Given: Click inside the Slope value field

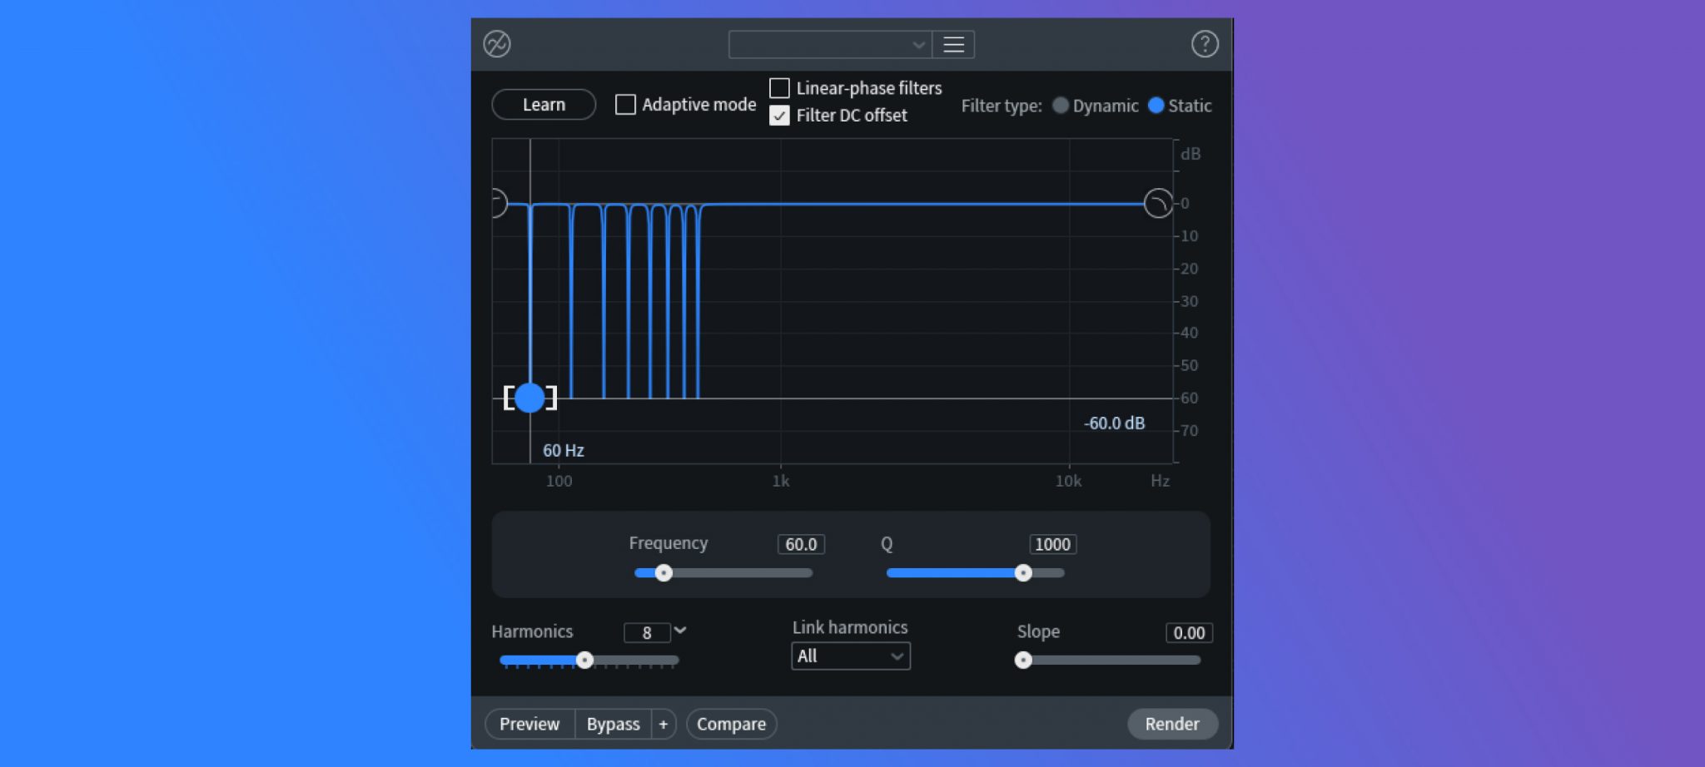Looking at the screenshot, I should (x=1189, y=632).
